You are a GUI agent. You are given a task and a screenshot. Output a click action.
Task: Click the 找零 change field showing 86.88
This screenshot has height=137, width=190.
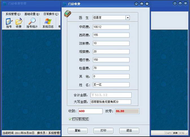pyautogui.click(x=127, y=111)
